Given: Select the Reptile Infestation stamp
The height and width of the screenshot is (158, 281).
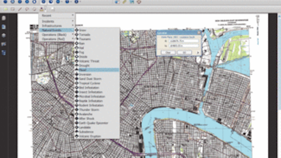Looking at the screenshot, I should [x=97, y=101].
